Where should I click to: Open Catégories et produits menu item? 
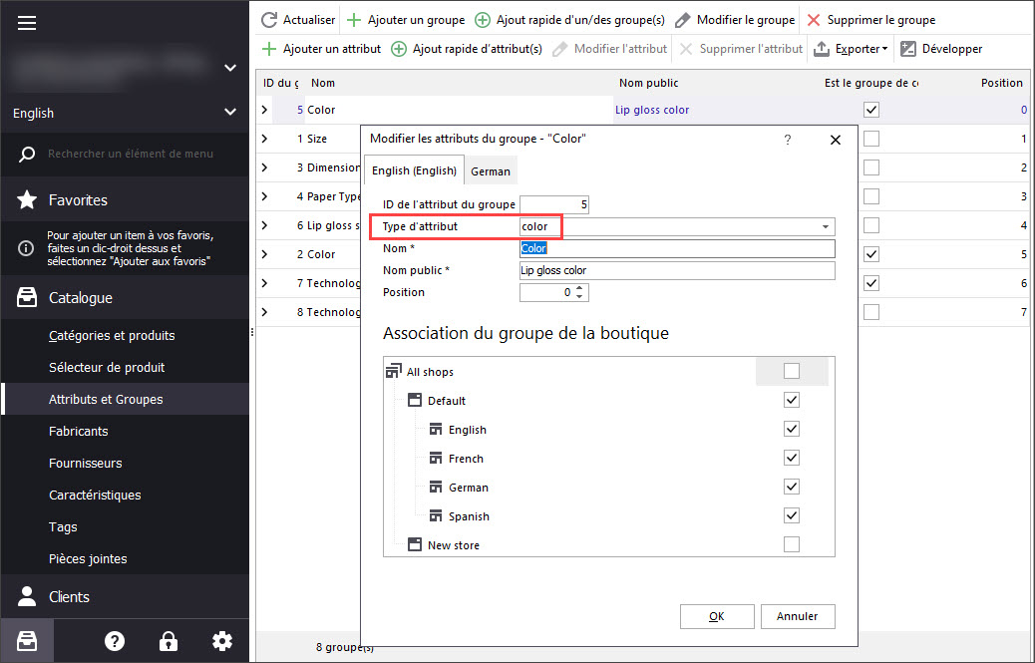tap(112, 335)
